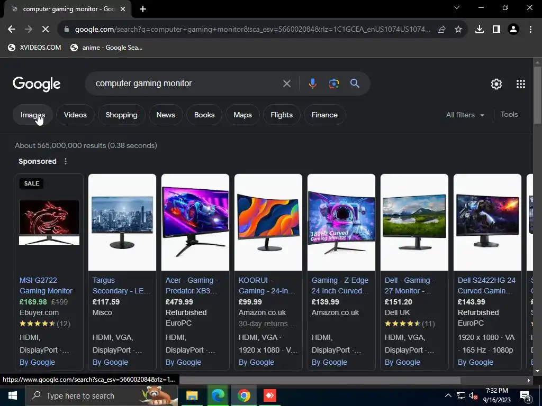Open the anime Google Search bookmark
The width and height of the screenshot is (542, 406).
106,48
